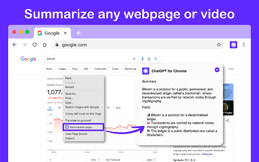Select the Price filter chip

click(x=74, y=69)
